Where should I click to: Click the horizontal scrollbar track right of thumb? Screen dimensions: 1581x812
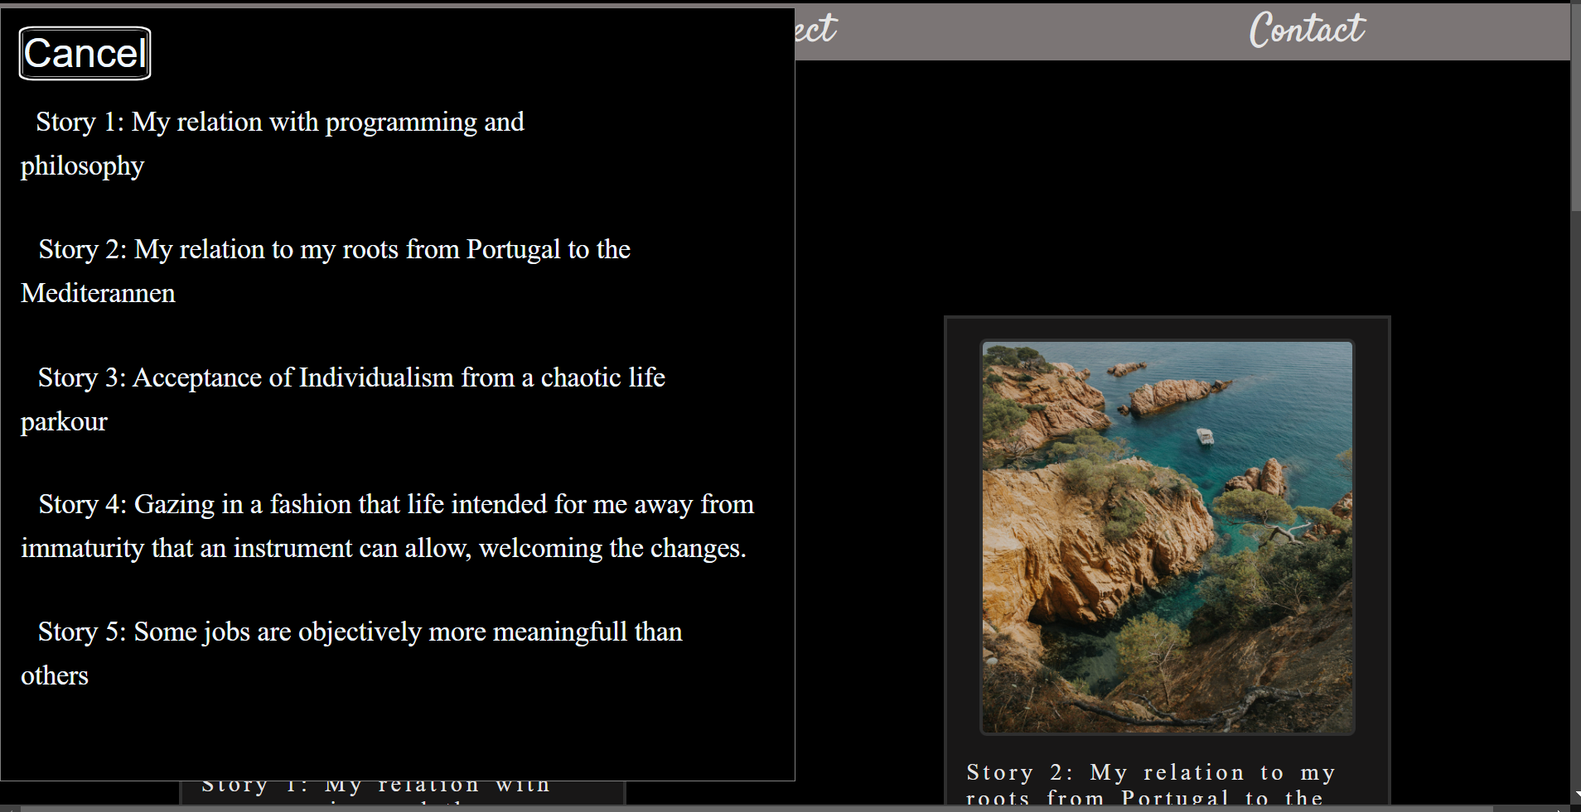tap(1525, 808)
